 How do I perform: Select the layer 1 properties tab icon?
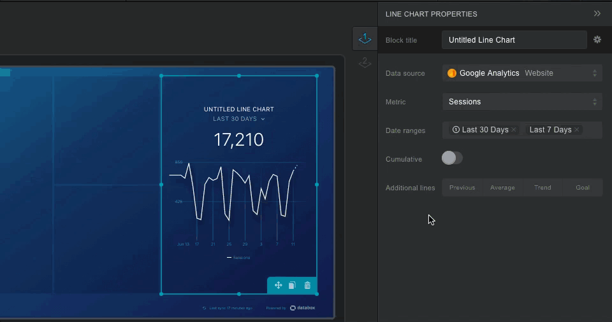click(x=365, y=39)
